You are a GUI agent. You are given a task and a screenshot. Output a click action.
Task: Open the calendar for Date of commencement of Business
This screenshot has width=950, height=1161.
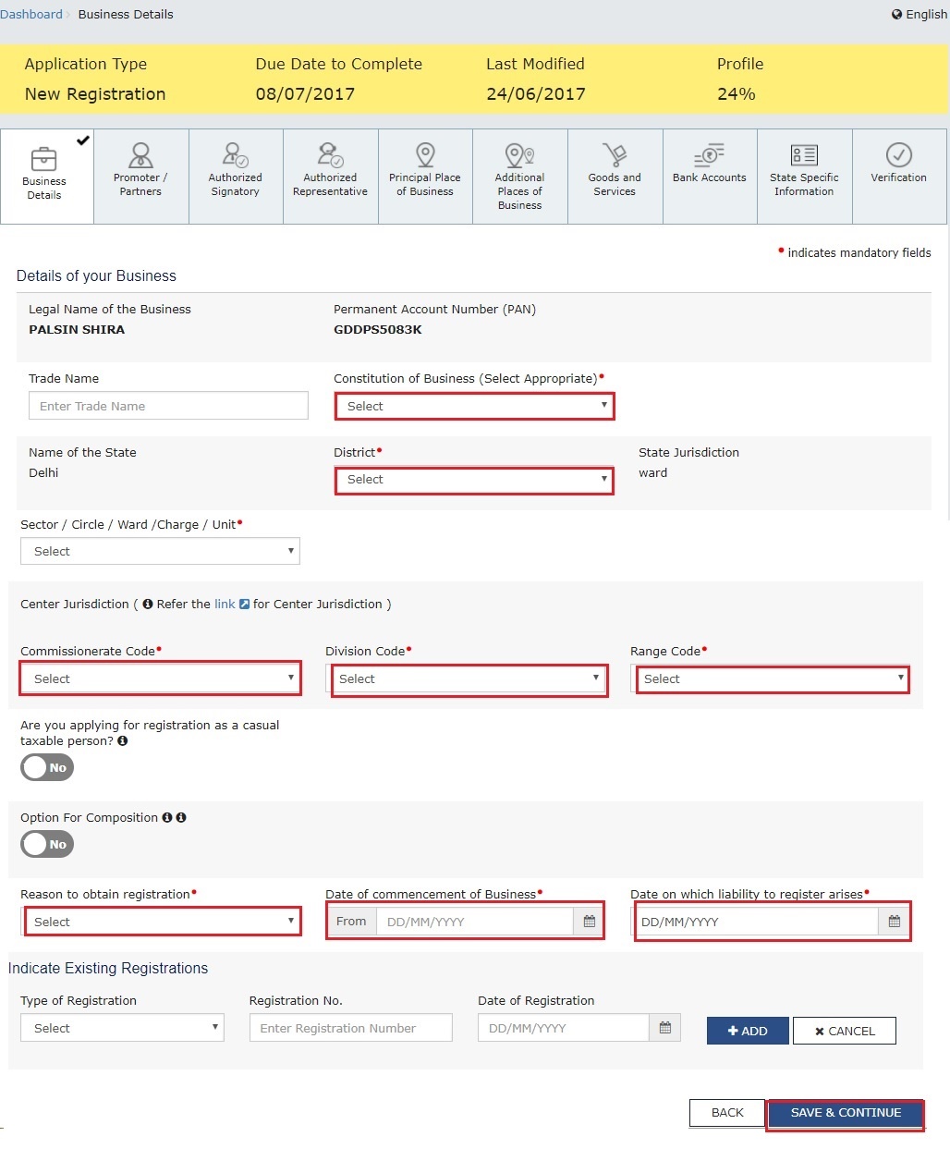pos(589,921)
